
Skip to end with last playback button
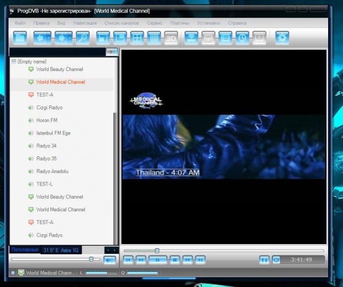200,260
